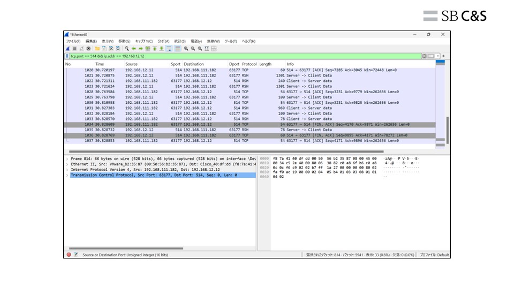The image size is (514, 289).
Task: Sort by the No. column header
Action: [x=68, y=64]
